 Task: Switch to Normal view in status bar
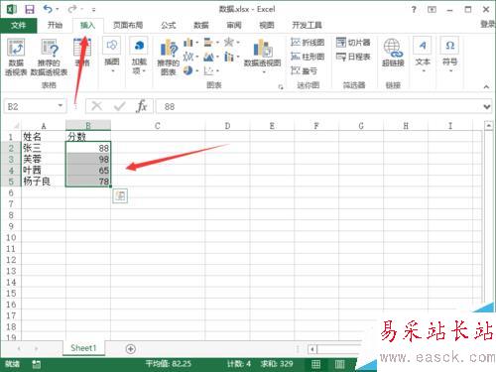coord(315,364)
